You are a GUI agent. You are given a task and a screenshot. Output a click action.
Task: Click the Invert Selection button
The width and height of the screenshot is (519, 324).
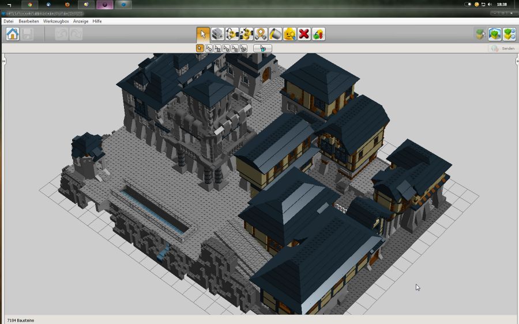point(262,48)
